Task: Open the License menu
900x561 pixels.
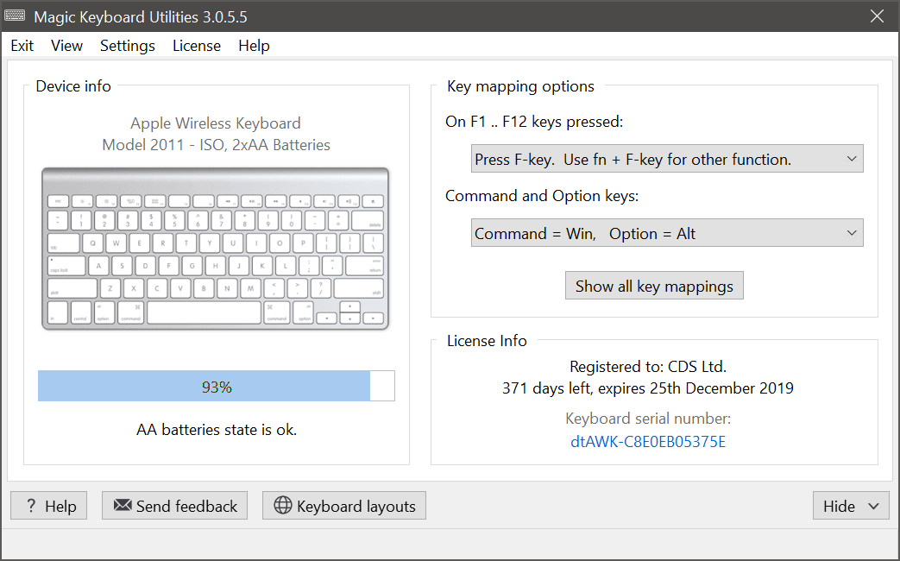Action: 196,45
